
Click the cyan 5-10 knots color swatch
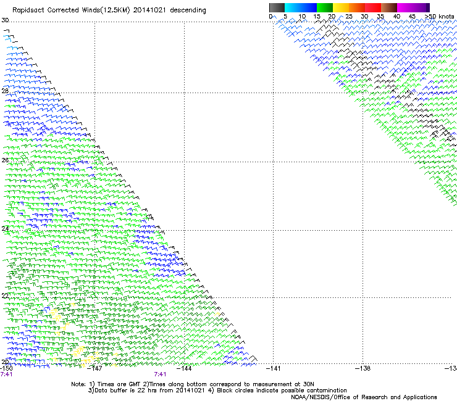293,7
